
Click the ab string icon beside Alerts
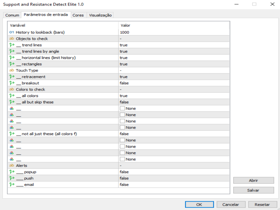[12, 165]
